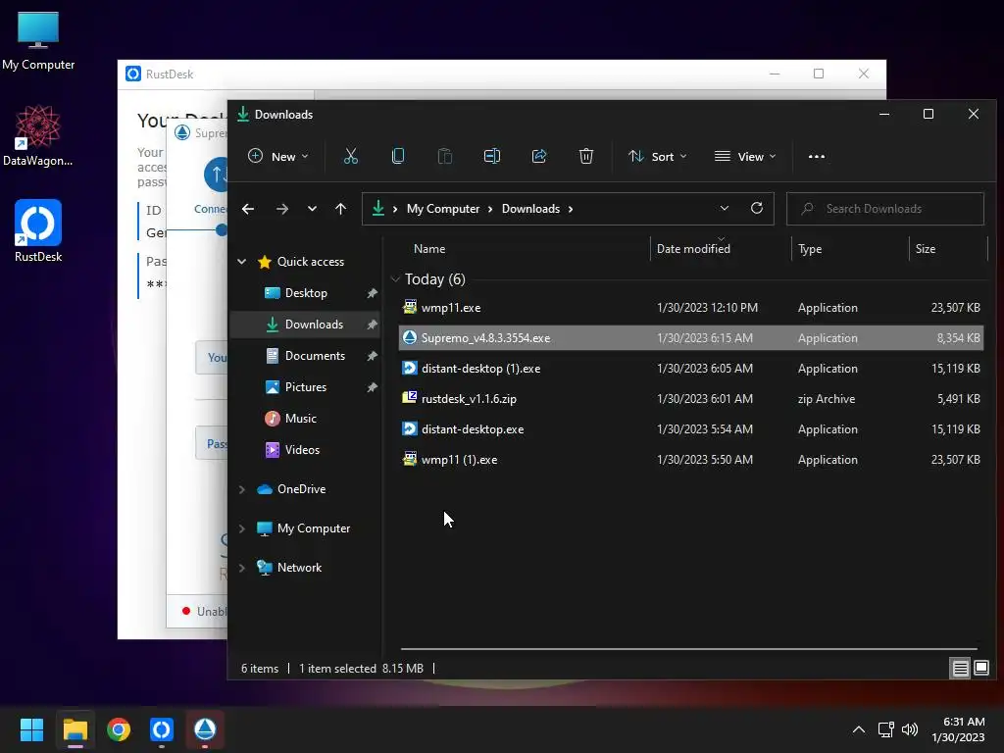Click Downloads in breadcrumb path

click(x=530, y=209)
